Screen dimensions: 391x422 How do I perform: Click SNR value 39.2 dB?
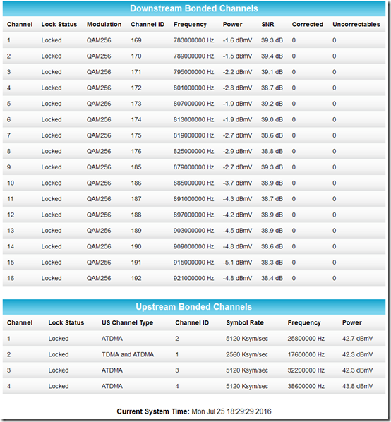272,104
